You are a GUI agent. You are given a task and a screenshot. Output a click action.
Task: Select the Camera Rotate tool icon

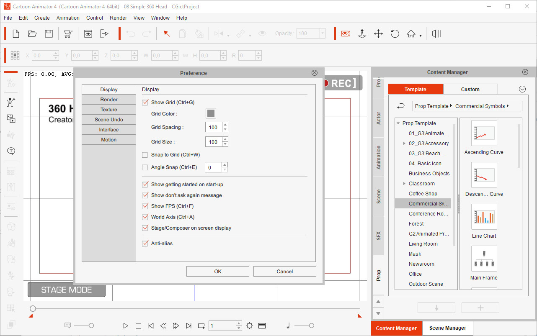click(x=395, y=34)
